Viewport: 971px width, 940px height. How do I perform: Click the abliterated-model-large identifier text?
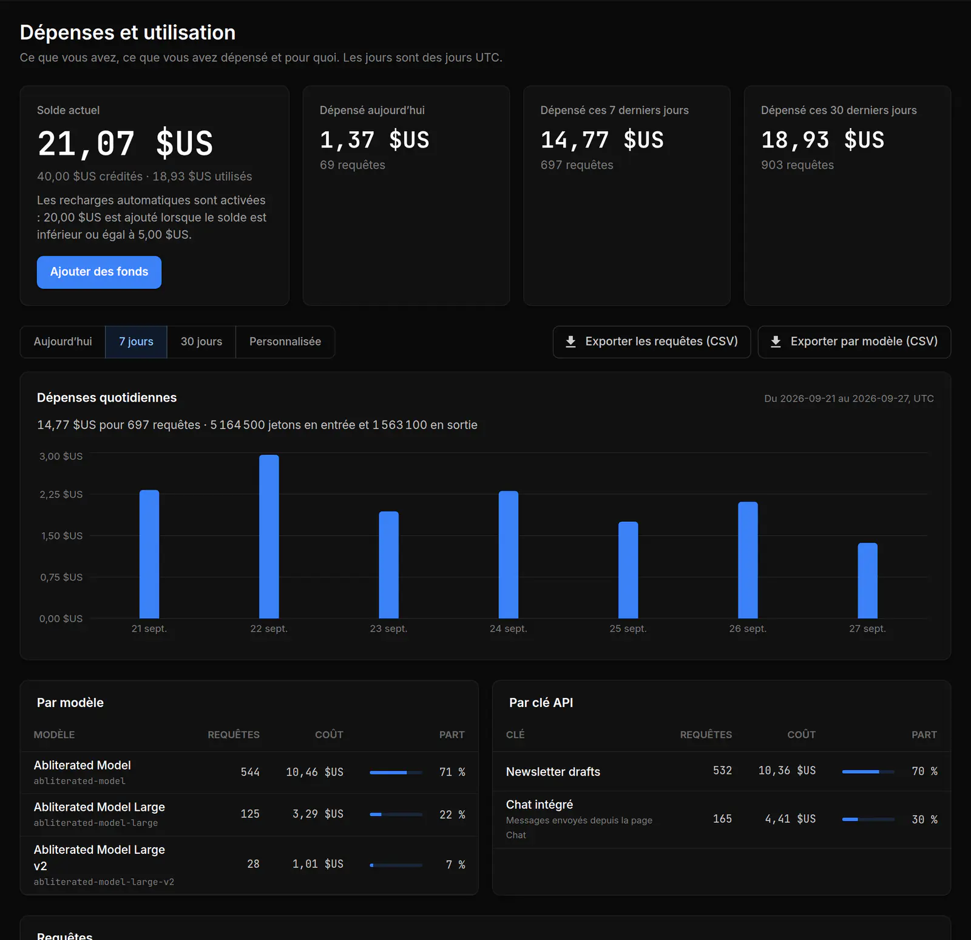pos(96,823)
